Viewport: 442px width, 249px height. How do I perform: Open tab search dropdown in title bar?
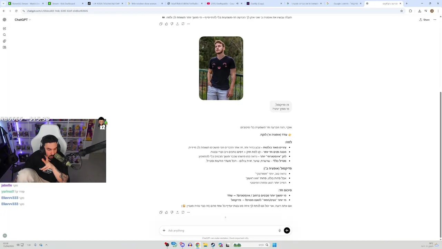(3, 3)
